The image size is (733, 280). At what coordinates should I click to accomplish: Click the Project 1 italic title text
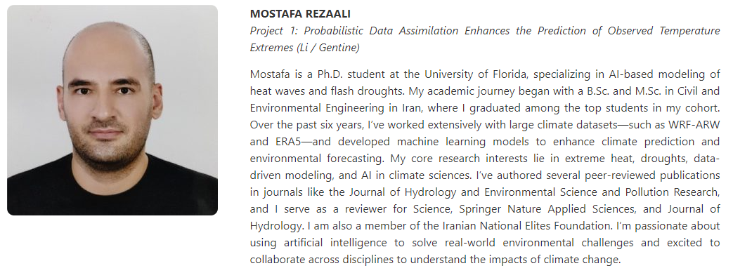(x=485, y=39)
